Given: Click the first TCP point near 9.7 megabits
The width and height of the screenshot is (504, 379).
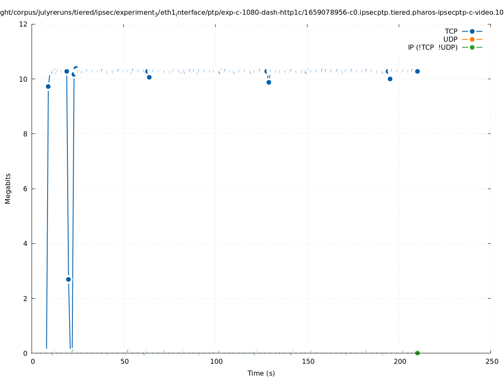Looking at the screenshot, I should [48, 86].
